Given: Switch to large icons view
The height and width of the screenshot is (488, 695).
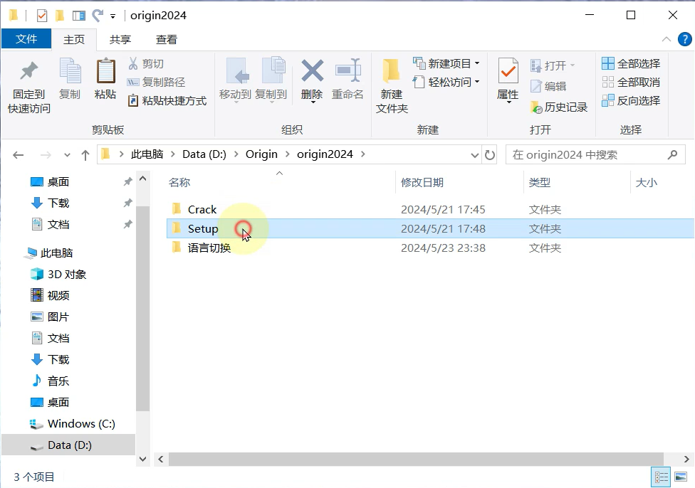Looking at the screenshot, I should coord(681,477).
